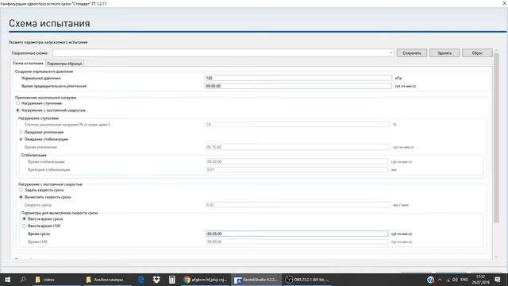The height and width of the screenshot is (286, 508).
Task: Click the scrollbar down arrow
Action: coord(496,257)
